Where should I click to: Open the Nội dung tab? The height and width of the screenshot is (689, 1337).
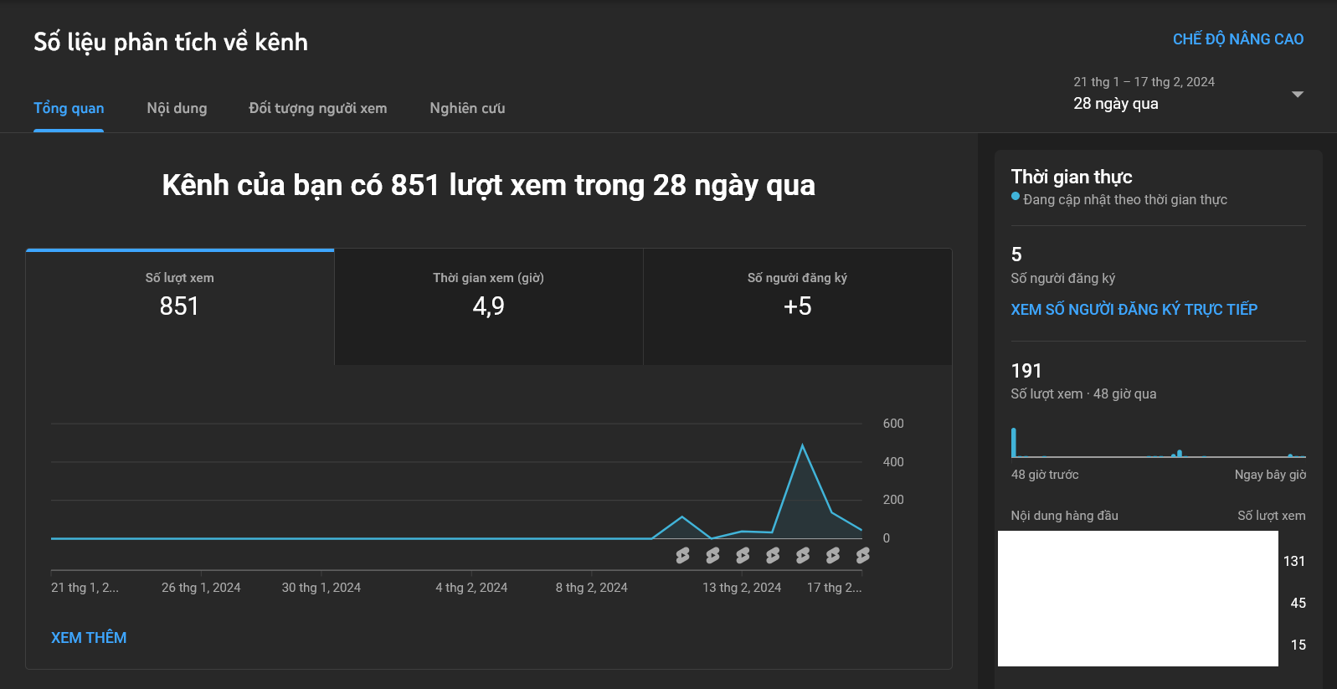(x=177, y=108)
